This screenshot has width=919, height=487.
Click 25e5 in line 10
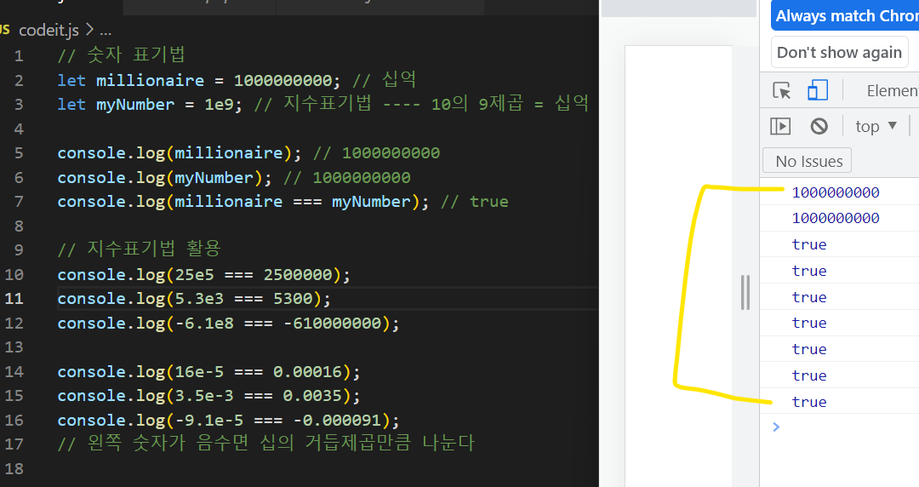coord(195,275)
